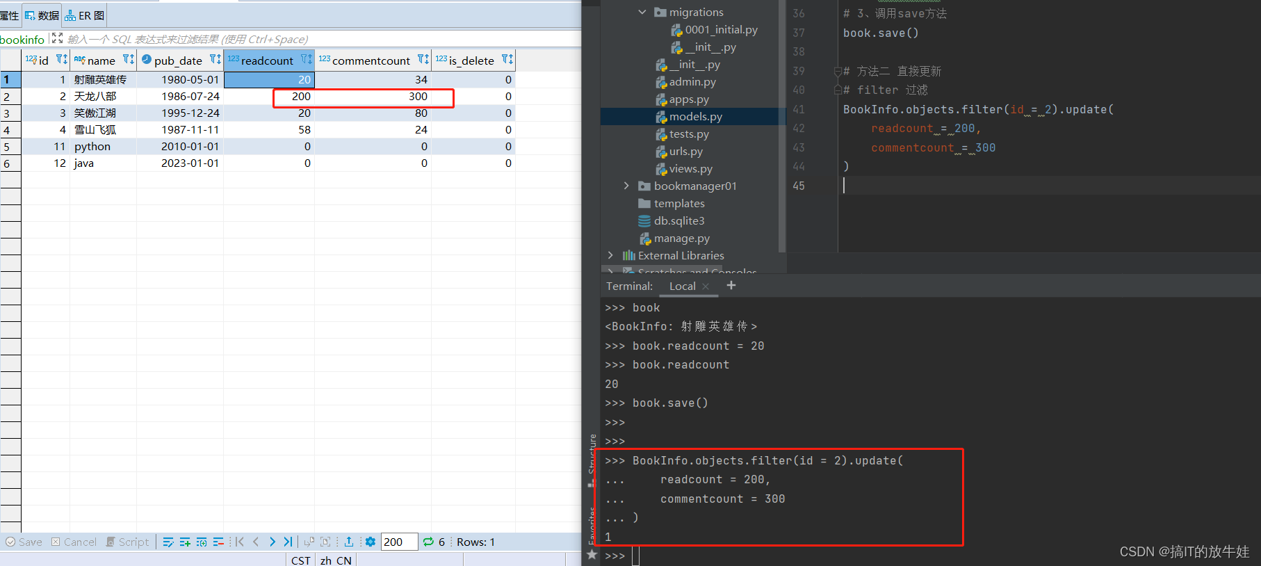Click the CST timezone status entry
Viewport: 1261px width, 566px height.
point(300,560)
